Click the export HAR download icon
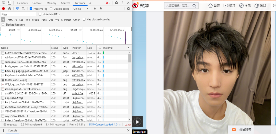This screenshot has width=276, height=134. 101,9
